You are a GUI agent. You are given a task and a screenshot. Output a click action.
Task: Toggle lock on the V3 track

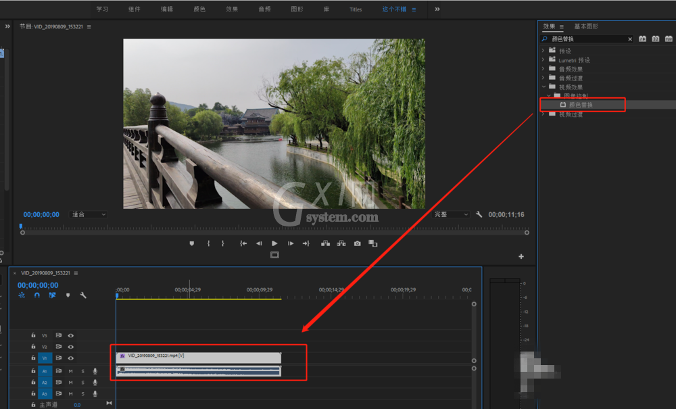33,335
